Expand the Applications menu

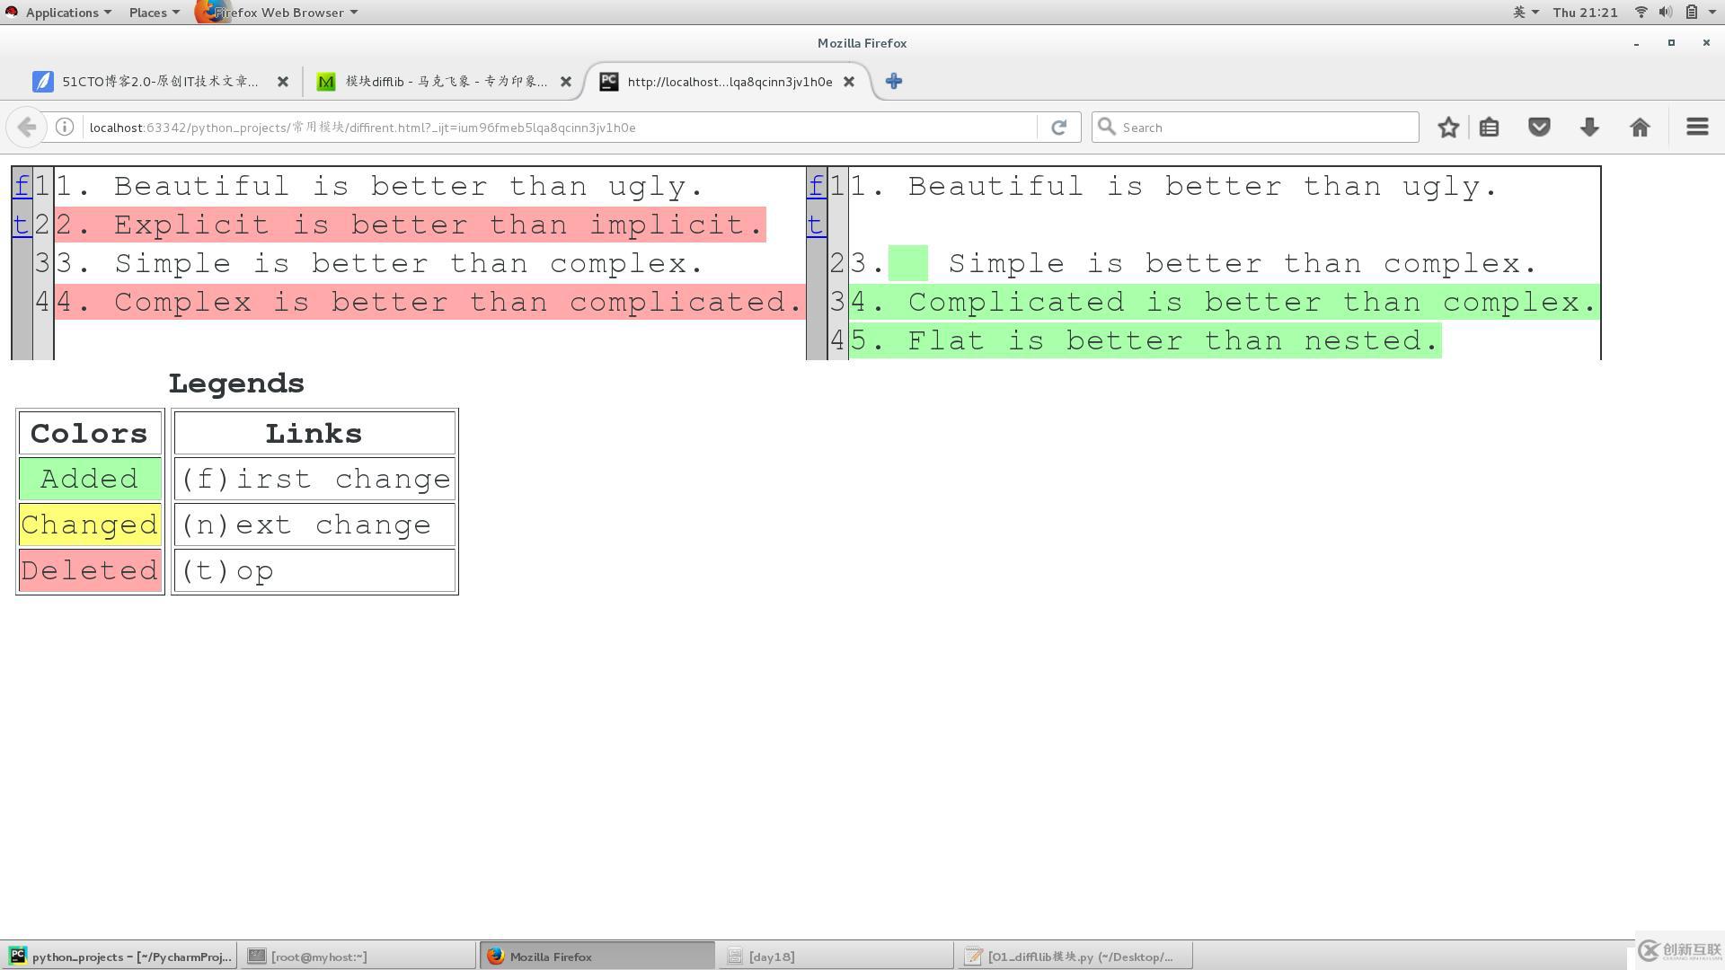pos(61,13)
